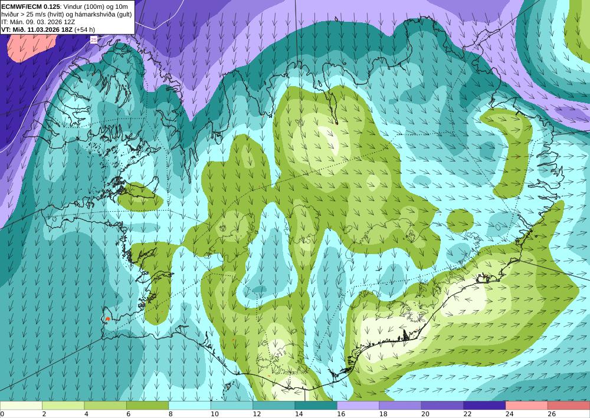The width and height of the screenshot is (590, 418).
Task: Click the scale label '18'
Action: (383, 414)
